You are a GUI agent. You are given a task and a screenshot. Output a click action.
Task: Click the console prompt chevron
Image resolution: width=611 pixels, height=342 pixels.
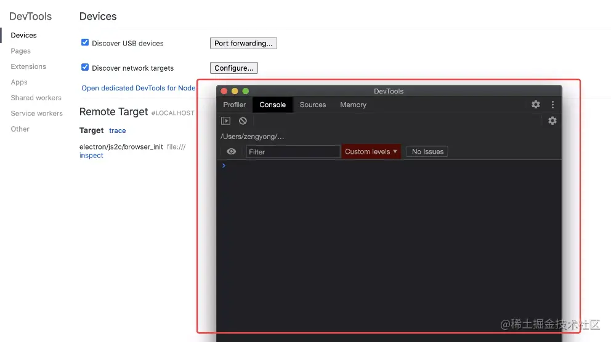coord(224,165)
